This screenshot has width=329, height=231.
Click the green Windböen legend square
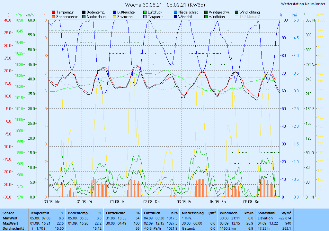(x=206, y=17)
